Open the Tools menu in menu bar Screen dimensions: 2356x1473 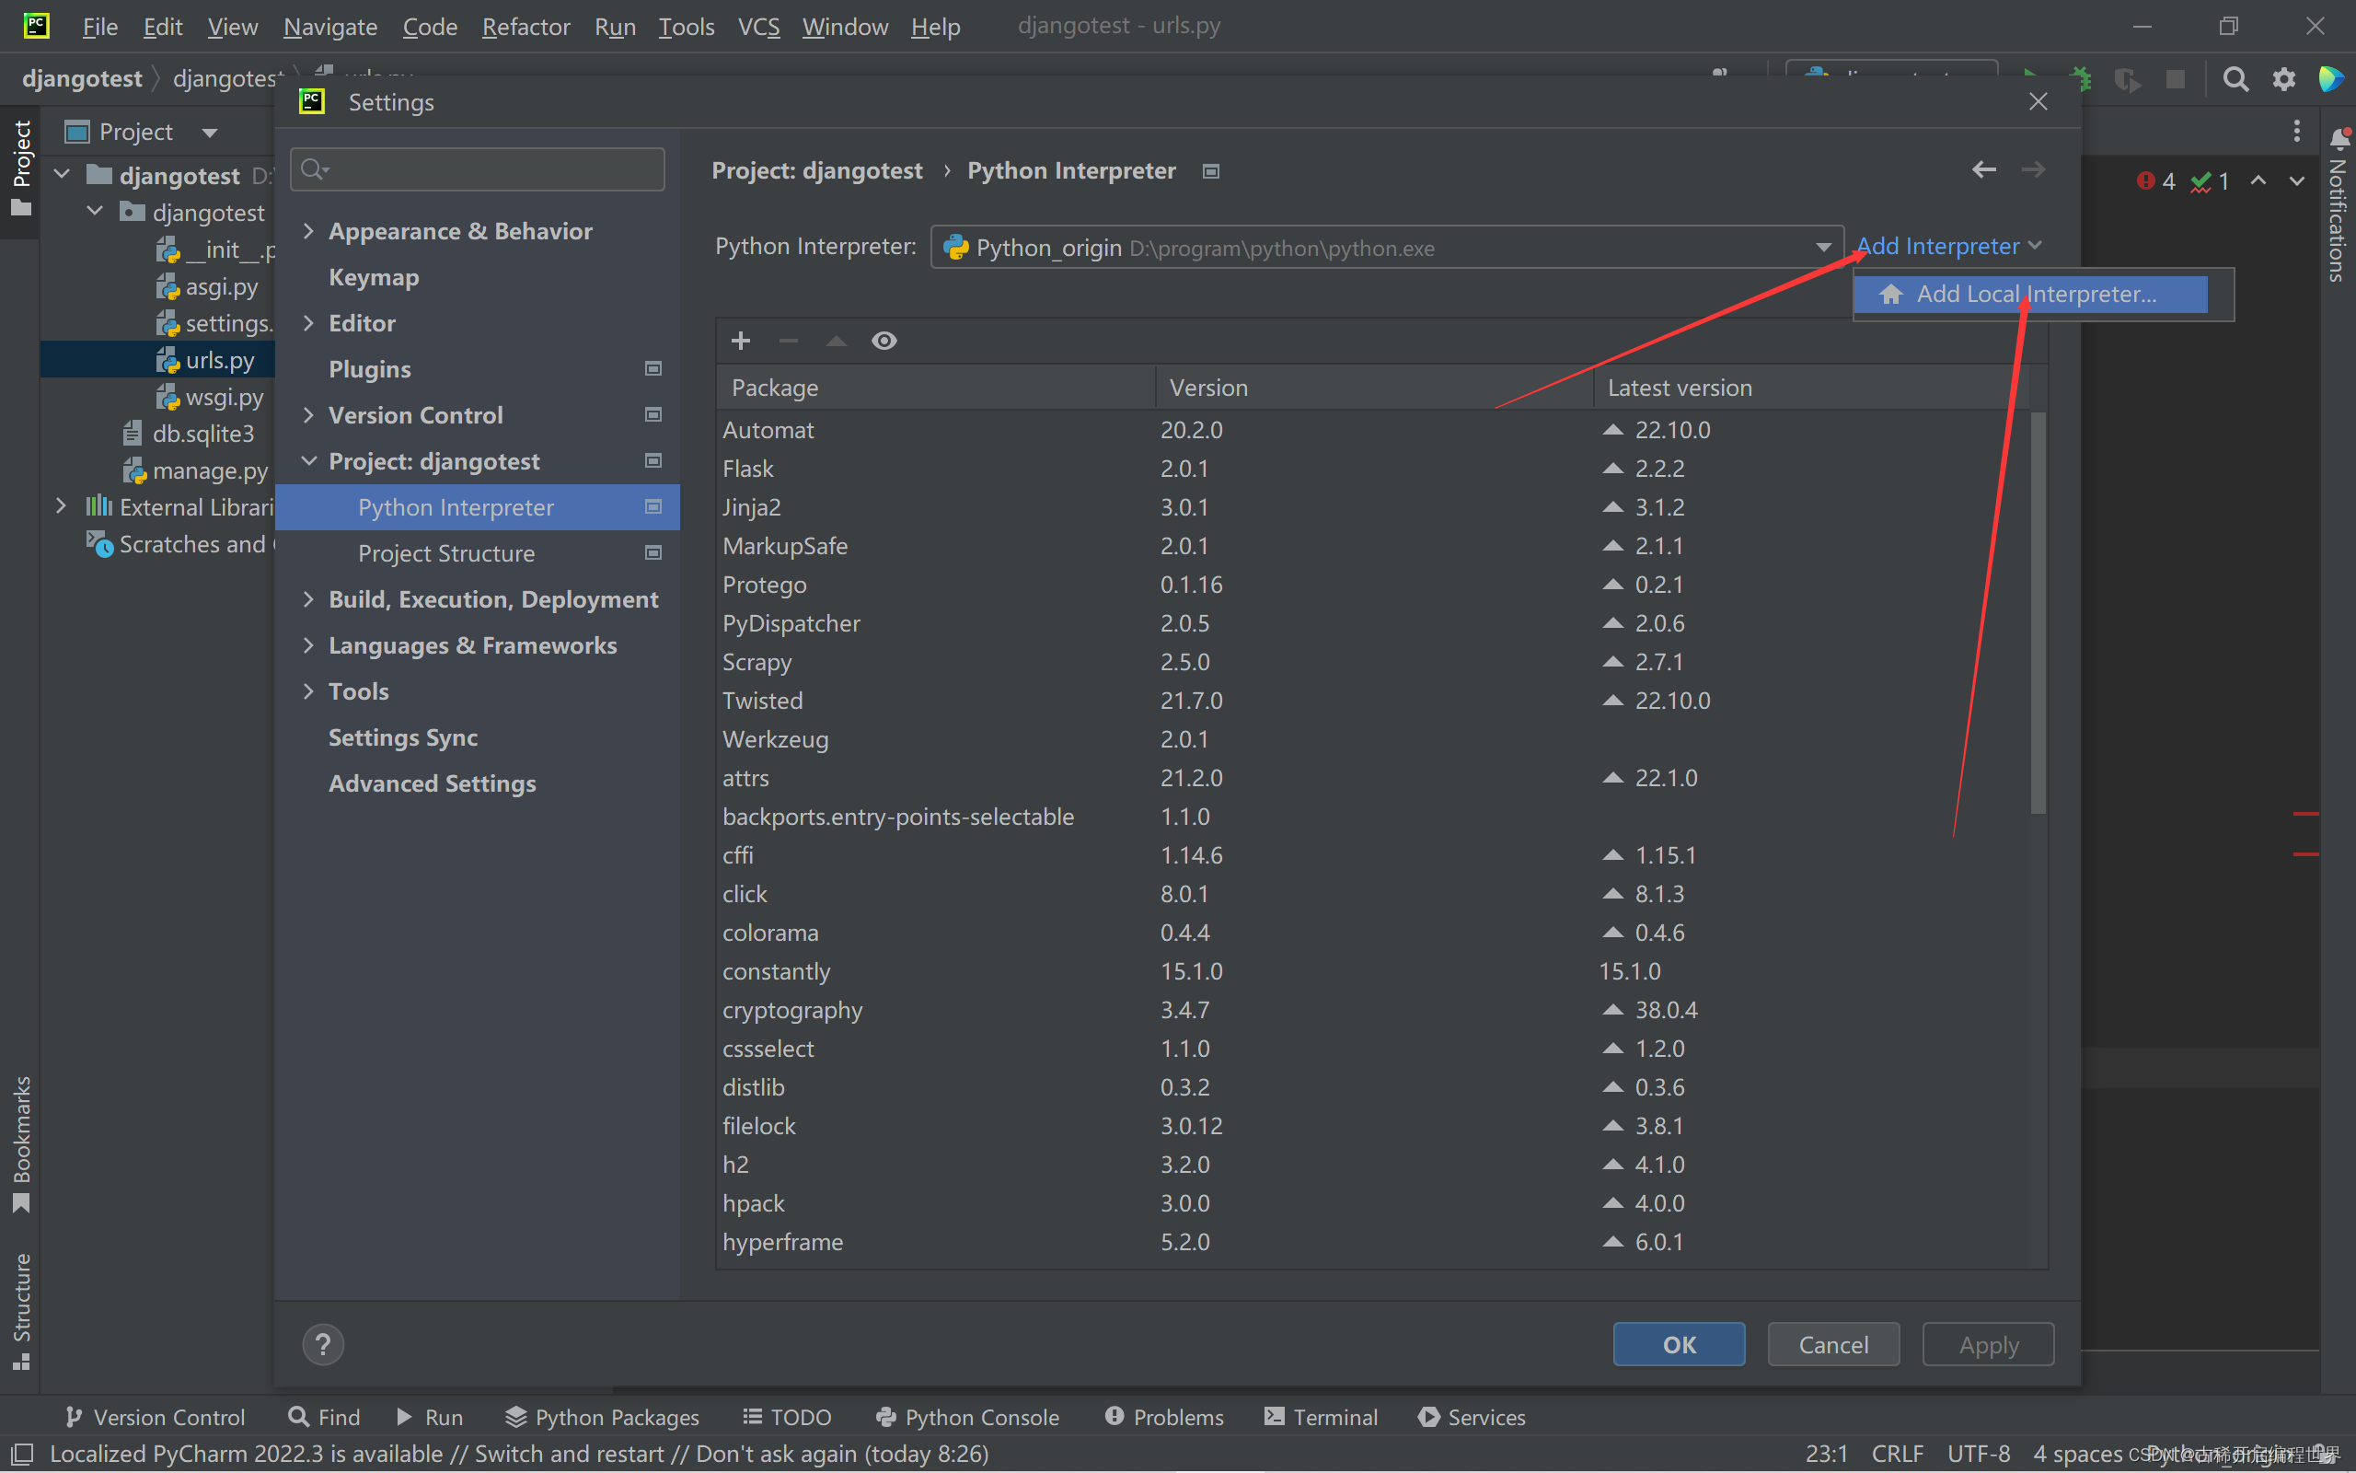click(686, 27)
